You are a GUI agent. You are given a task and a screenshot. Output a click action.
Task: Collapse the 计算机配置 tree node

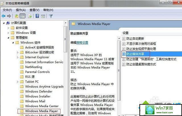(x=4, y=23)
